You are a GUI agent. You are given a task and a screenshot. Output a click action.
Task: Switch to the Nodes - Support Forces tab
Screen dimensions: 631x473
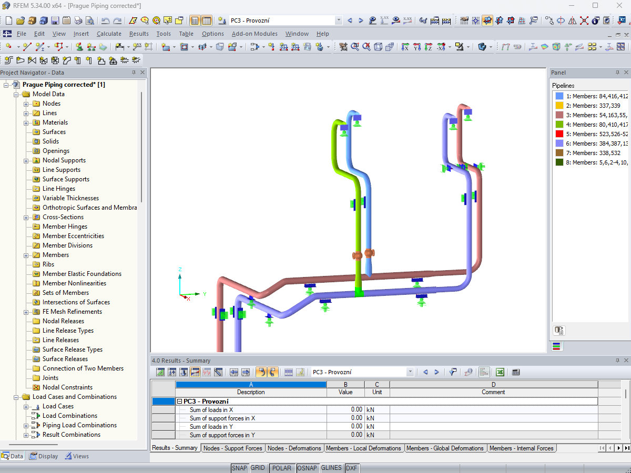pos(232,448)
